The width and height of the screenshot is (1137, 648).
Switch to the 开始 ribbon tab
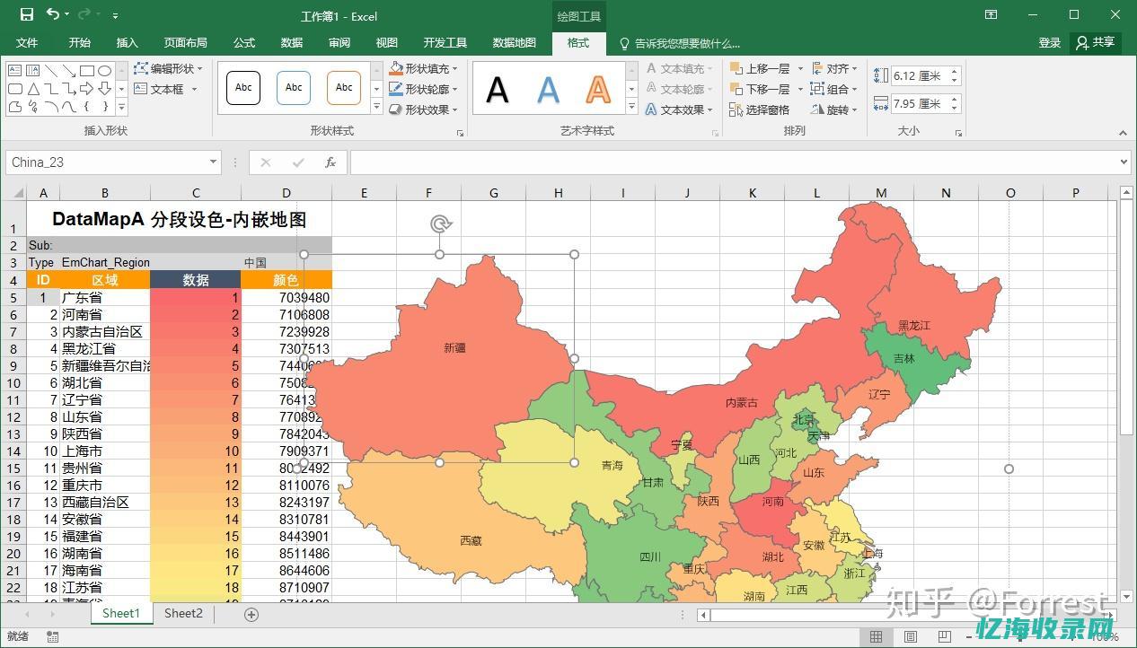(x=78, y=42)
